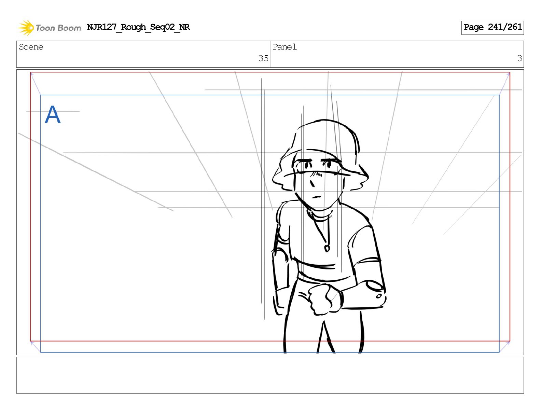Click the panel number 3
The height and width of the screenshot is (418, 541).
519,58
